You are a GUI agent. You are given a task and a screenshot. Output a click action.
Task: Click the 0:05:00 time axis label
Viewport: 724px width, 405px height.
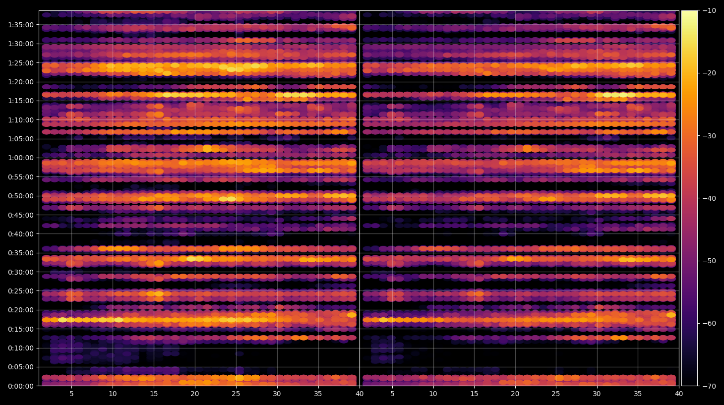[x=21, y=367]
